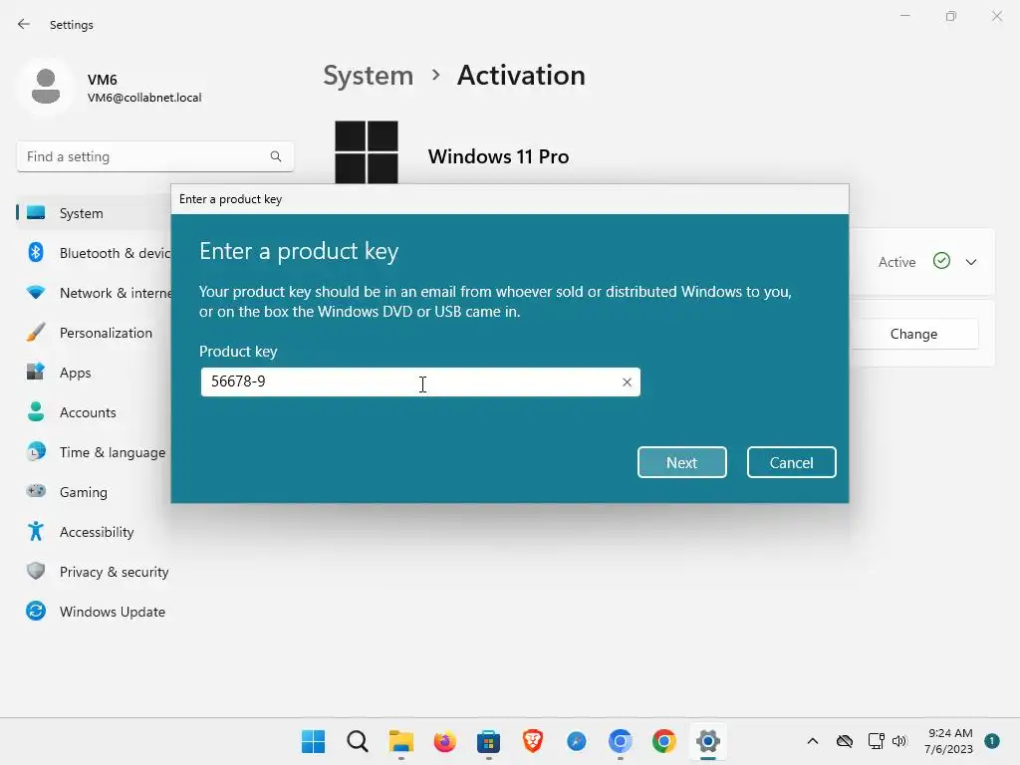
Task: Cancel the product key dialog
Action: [791, 462]
